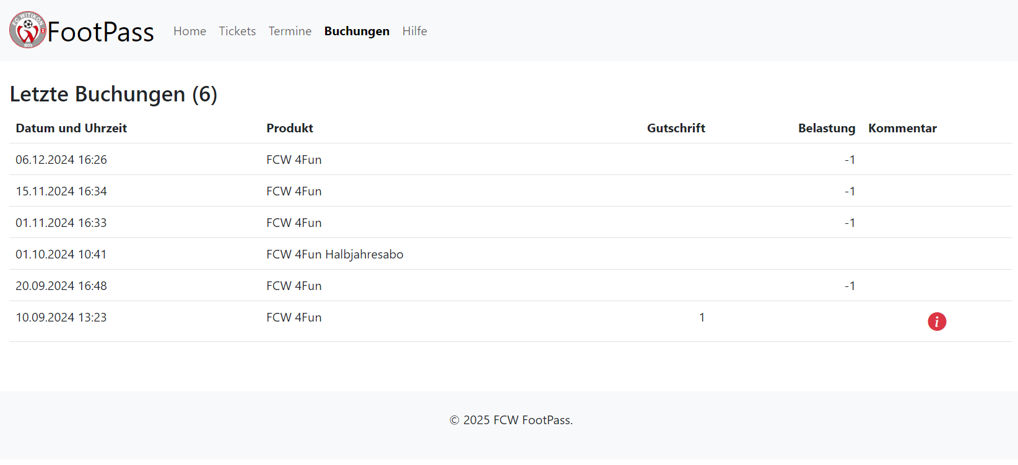This screenshot has width=1018, height=465.
Task: Click the Gutschrift column header
Action: [x=676, y=128]
